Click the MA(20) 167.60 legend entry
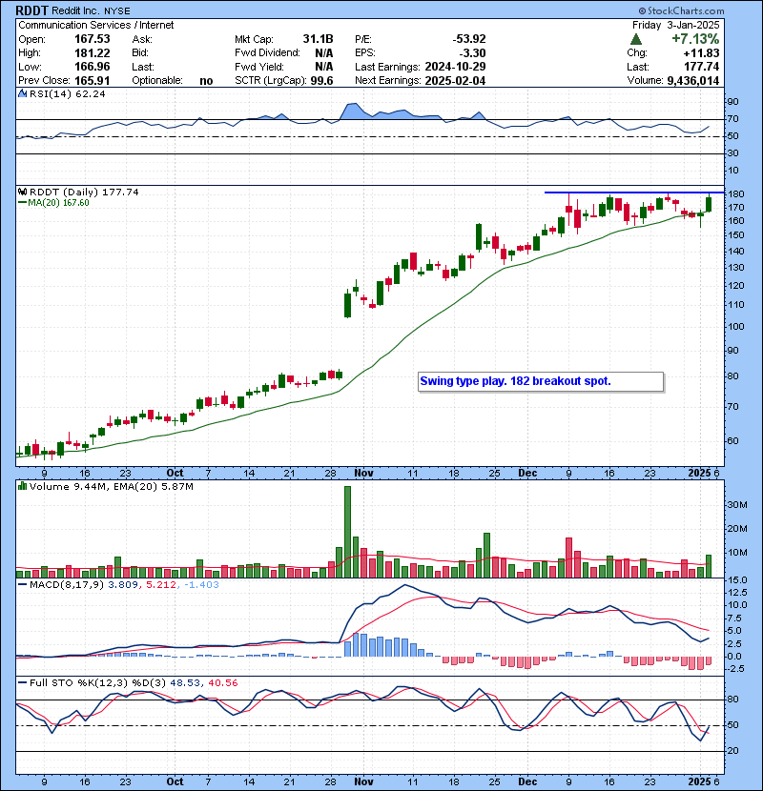Image resolution: width=763 pixels, height=791 pixels. coord(53,203)
